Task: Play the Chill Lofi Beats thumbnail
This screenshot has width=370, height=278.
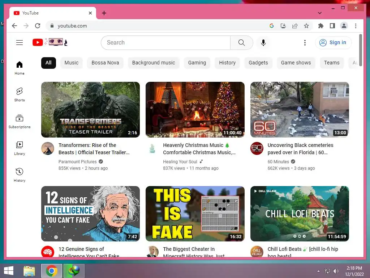Action: pos(300,214)
